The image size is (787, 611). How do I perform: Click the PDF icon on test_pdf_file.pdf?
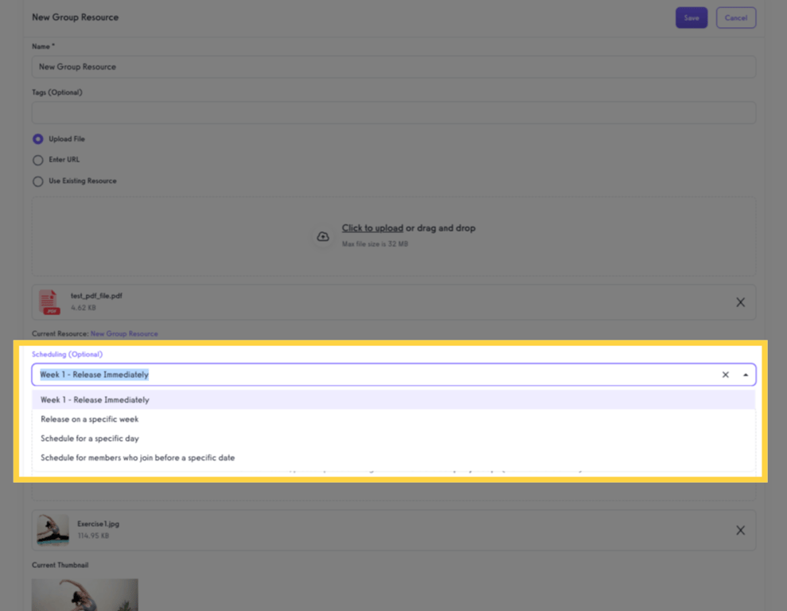coord(48,302)
